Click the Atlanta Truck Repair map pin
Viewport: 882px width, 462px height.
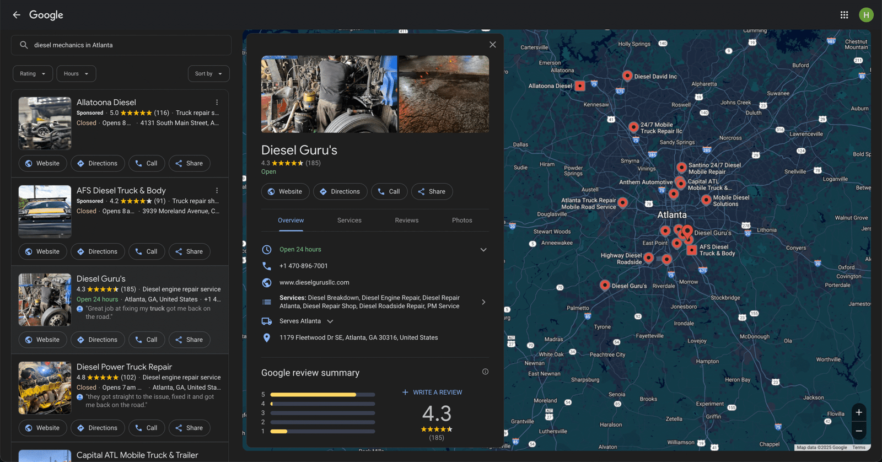623,202
